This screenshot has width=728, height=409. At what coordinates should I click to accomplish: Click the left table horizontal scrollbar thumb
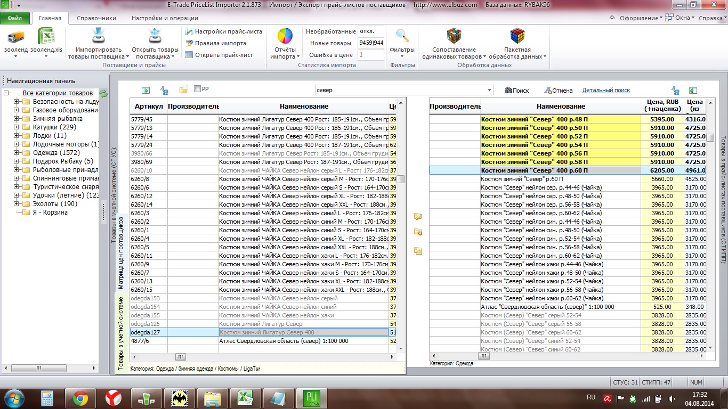tap(181, 357)
